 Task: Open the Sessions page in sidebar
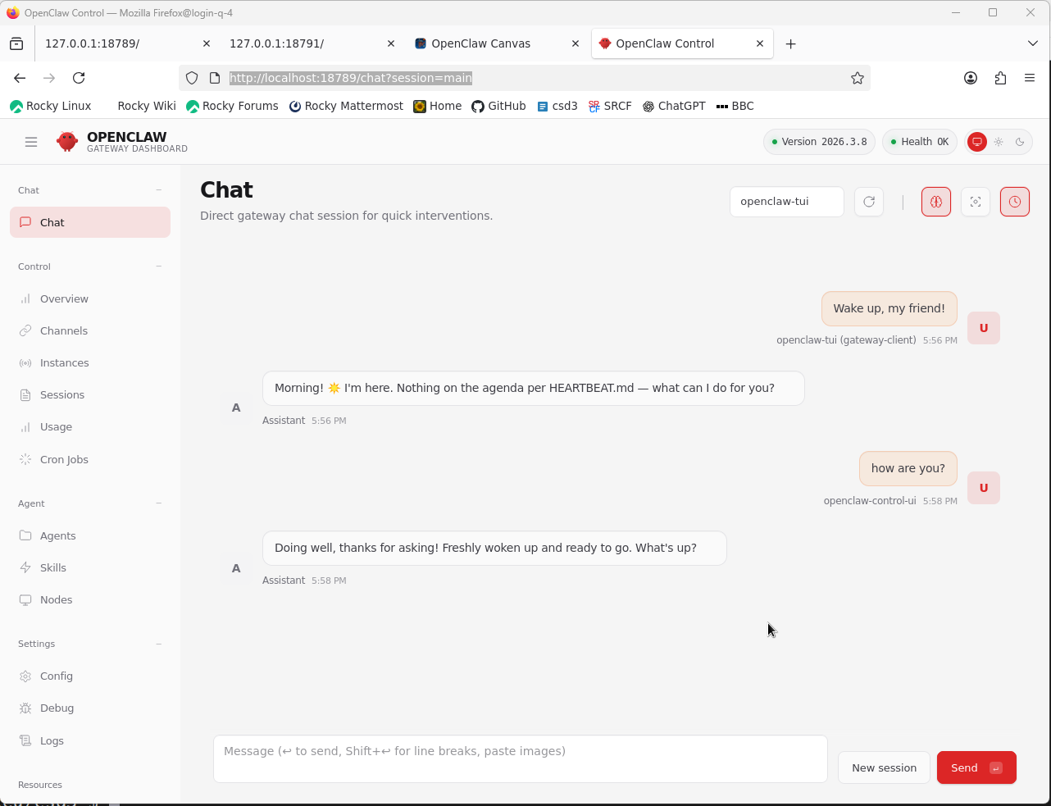pos(62,395)
